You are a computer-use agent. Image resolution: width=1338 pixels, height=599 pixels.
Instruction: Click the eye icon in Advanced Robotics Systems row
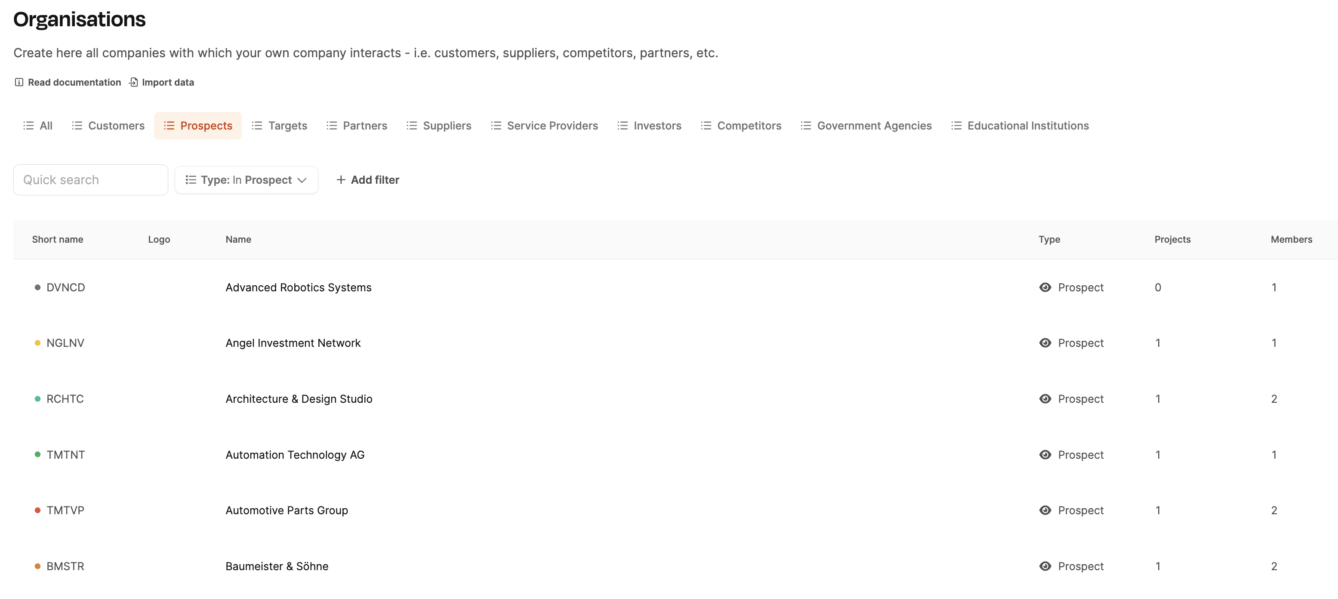(x=1045, y=287)
